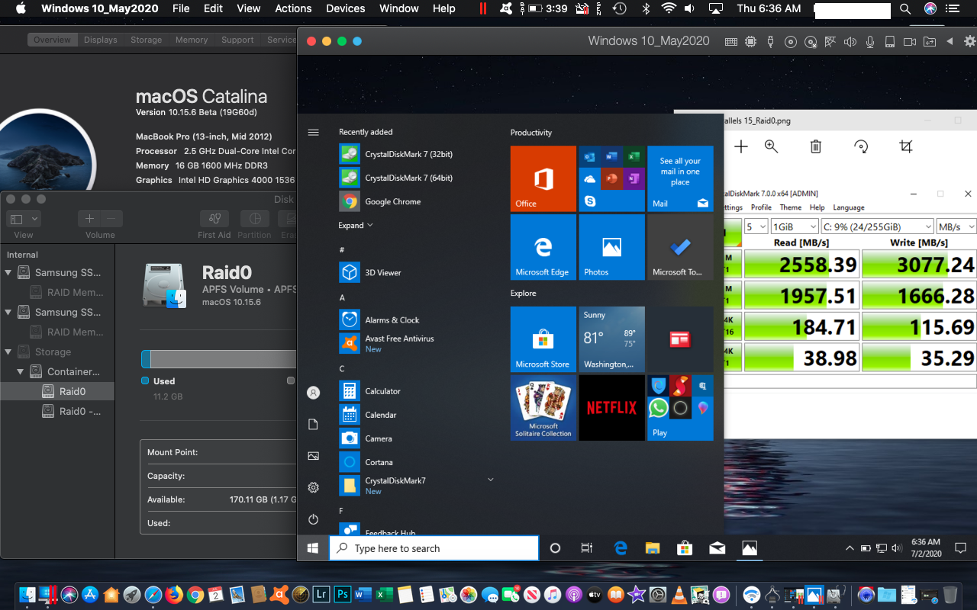977x610 pixels.
Task: Rotate the image in Photos toolbar
Action: 861,146
